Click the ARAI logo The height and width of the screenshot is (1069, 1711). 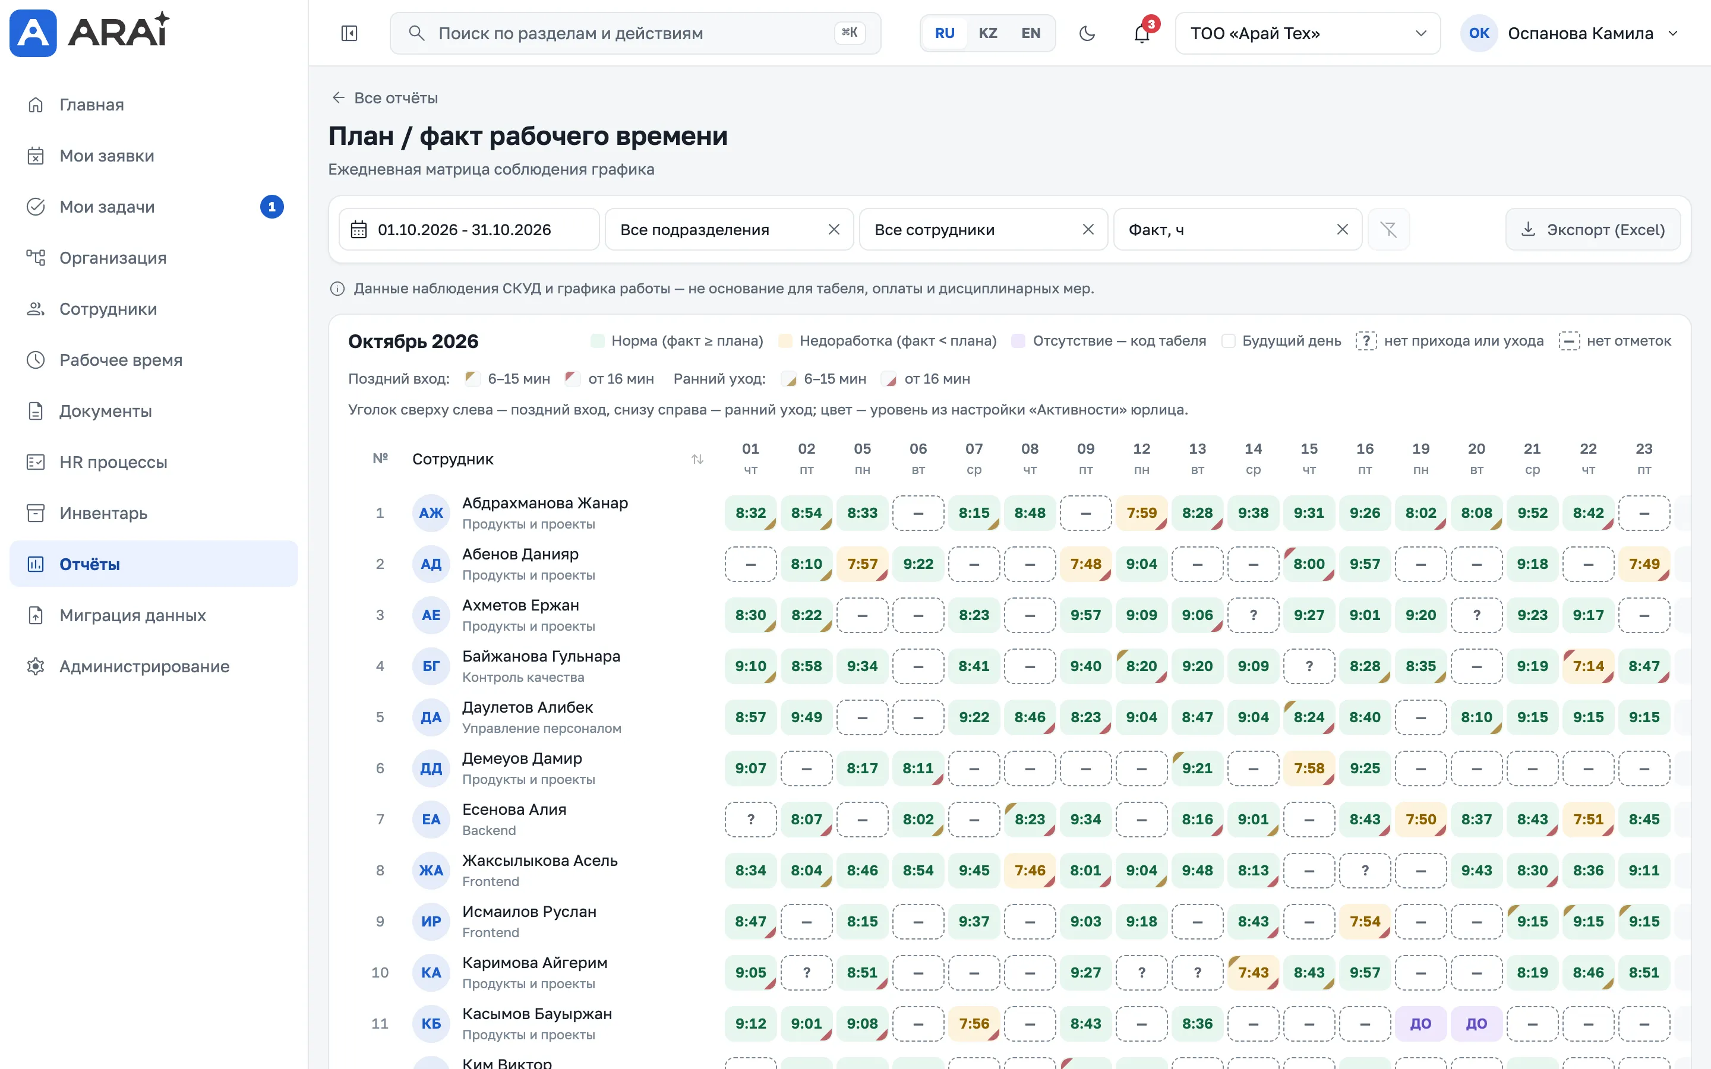tap(90, 33)
